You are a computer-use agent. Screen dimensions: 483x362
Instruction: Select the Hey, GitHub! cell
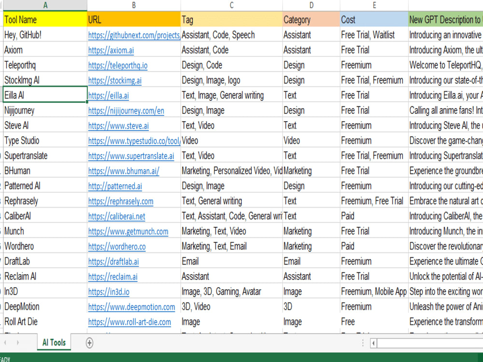[45, 35]
